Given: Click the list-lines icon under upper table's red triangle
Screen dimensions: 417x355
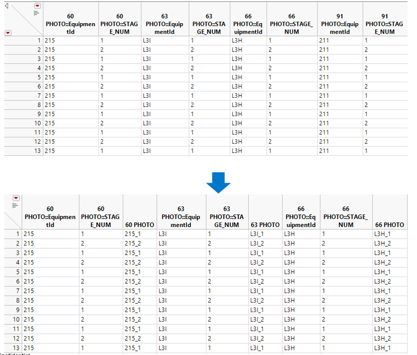Looking at the screenshot, I should coord(37,13).
